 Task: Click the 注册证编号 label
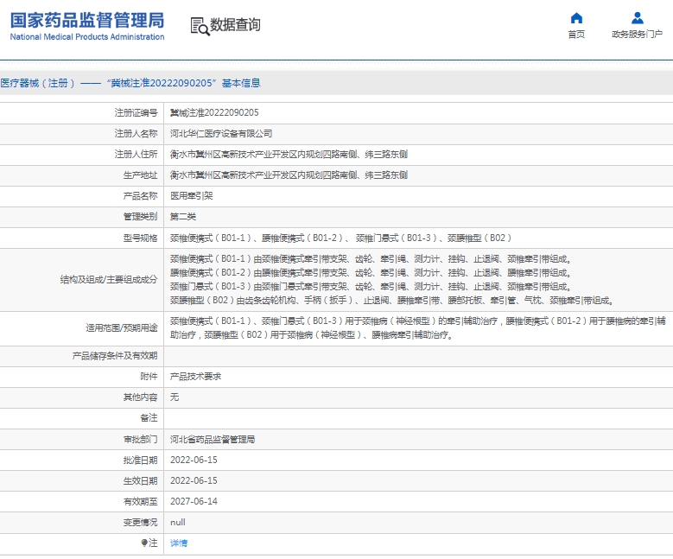coord(136,113)
